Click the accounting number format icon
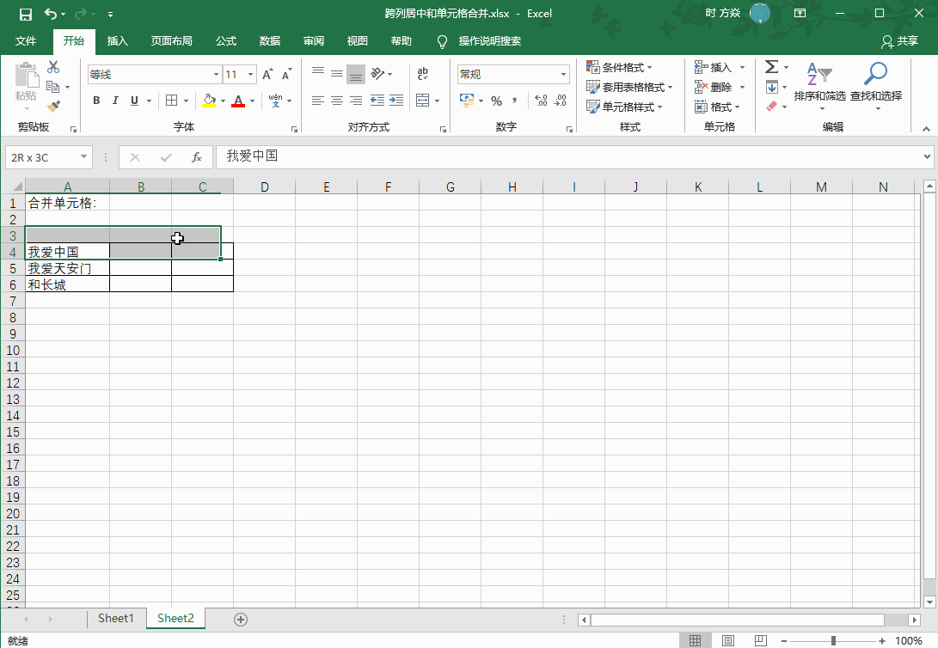Image resolution: width=938 pixels, height=648 pixels. pos(467,100)
